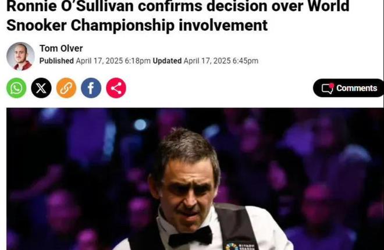Viewport: 384px width, 250px height.
Task: Click the bold 'Published' label
Action: [x=56, y=61]
